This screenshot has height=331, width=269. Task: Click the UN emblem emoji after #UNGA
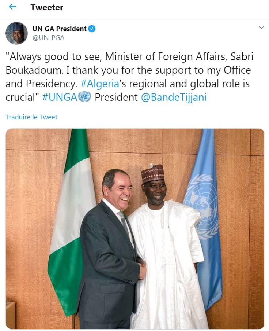tap(84, 97)
